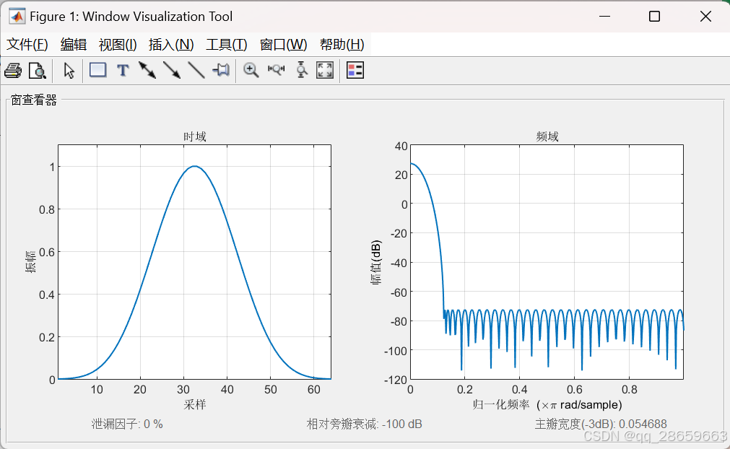This screenshot has width=730, height=449.
Task: Select the Edit Plot arrow tool
Action: click(x=69, y=71)
